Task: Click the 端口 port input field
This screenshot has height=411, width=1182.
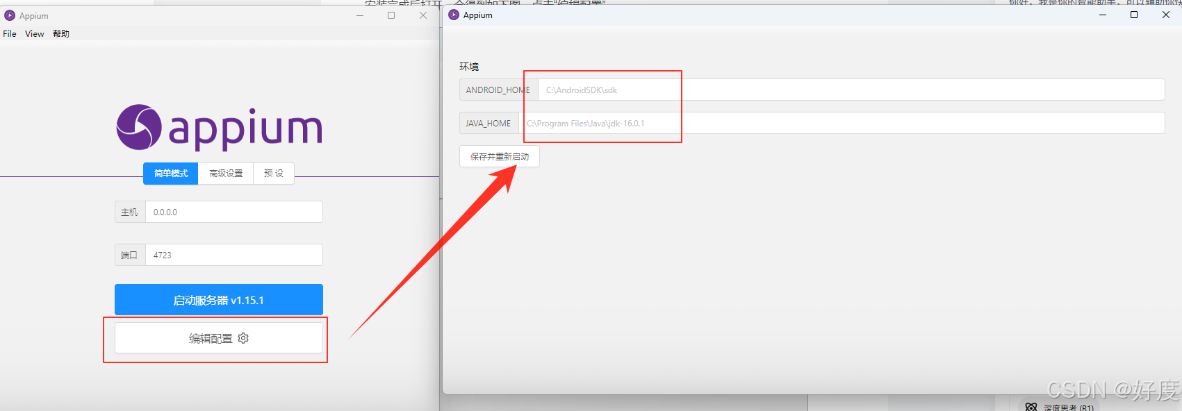Action: click(234, 255)
